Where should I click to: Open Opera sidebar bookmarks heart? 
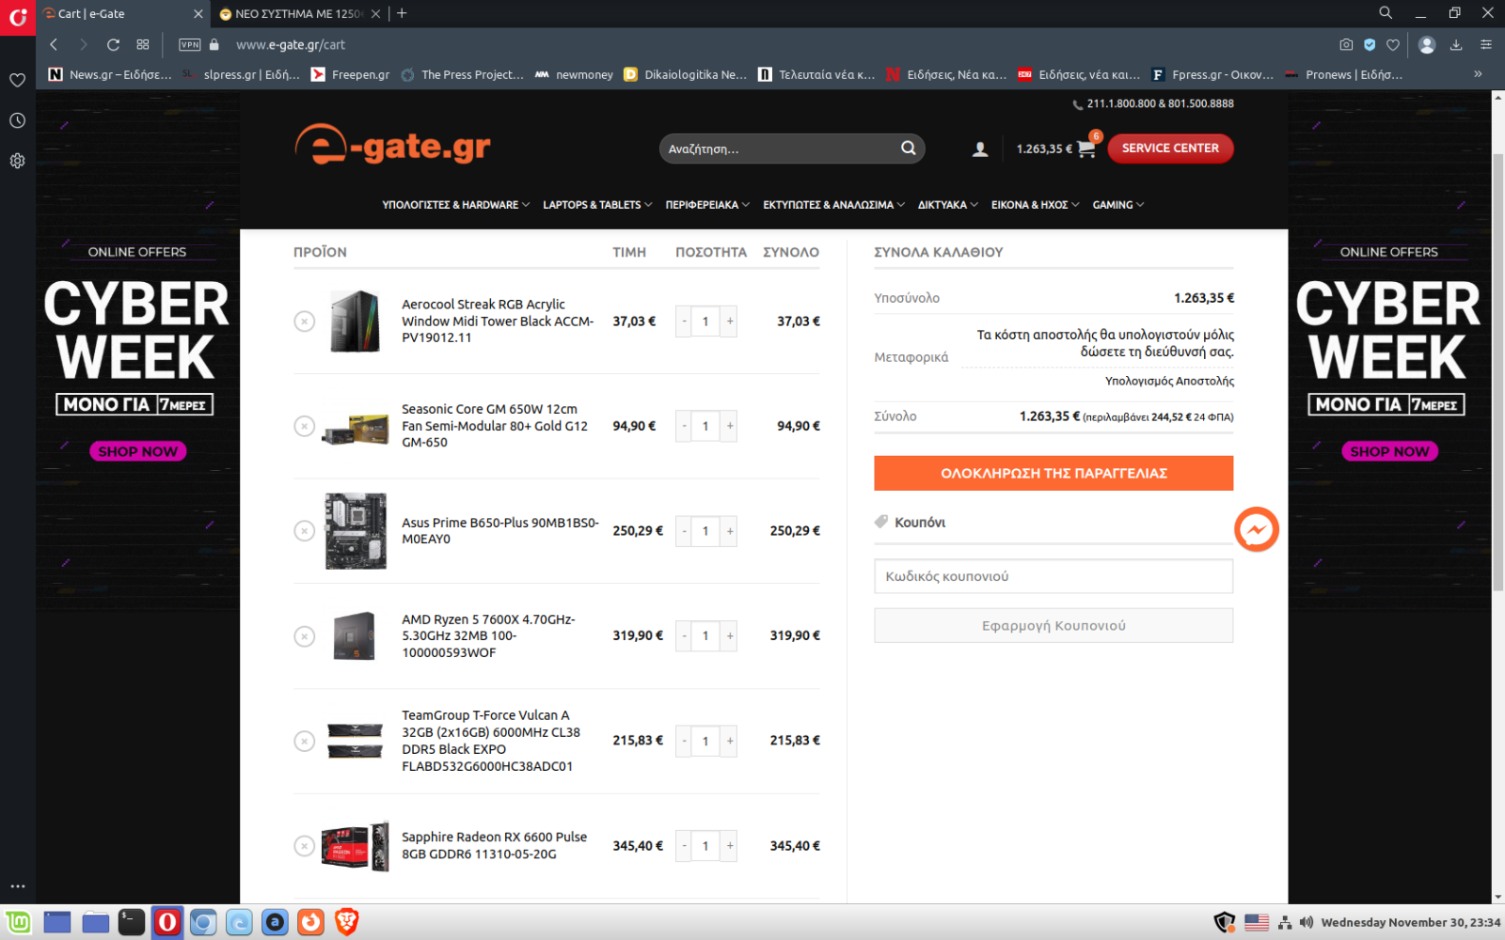point(17,80)
